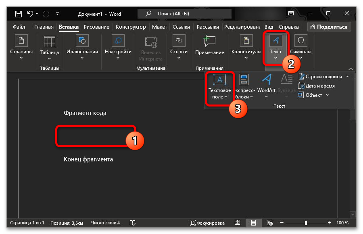The image size is (363, 234).
Task: Switch to Web Layout view
Action: click(270, 223)
